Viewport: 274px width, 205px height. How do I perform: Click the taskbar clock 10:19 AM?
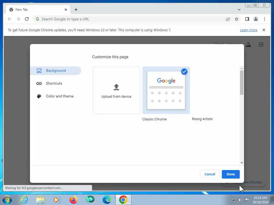point(260,198)
